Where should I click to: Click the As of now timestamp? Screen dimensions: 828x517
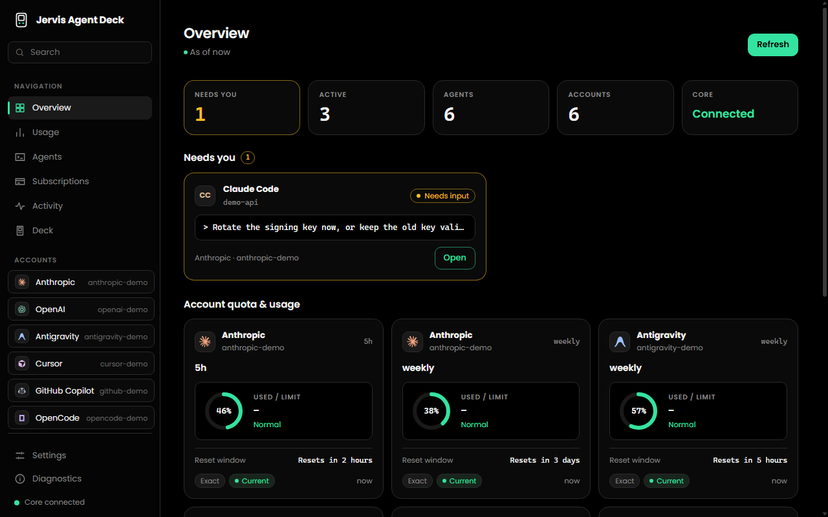(x=210, y=52)
